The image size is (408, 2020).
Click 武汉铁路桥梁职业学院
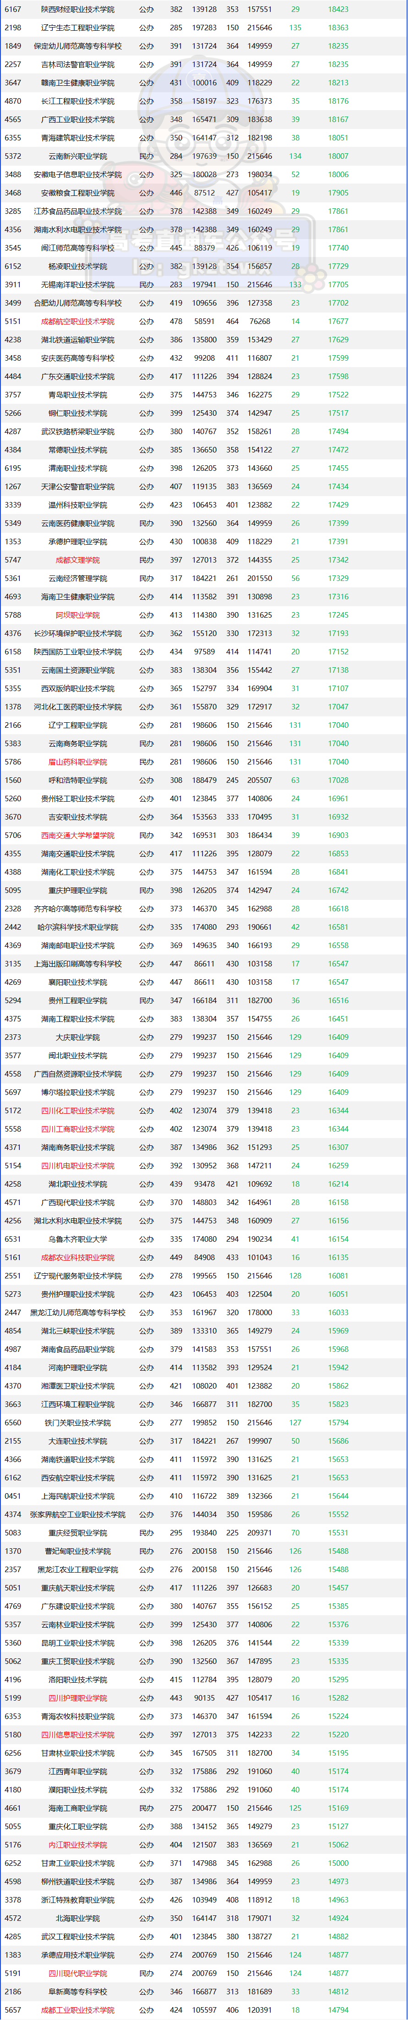pos(77,431)
